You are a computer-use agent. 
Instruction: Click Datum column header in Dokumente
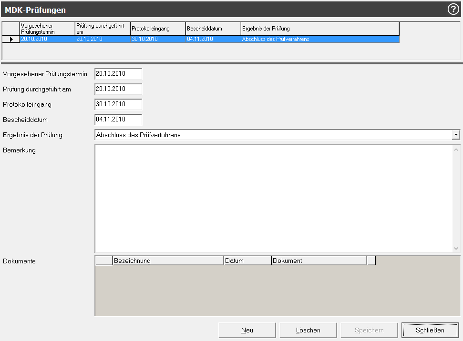pyautogui.click(x=247, y=261)
